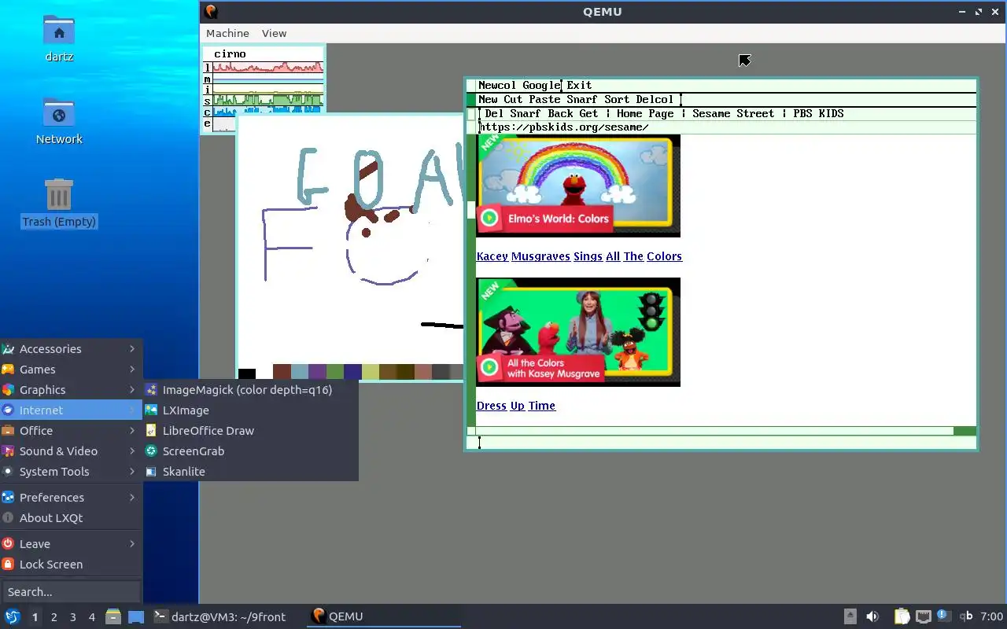Click the start menu Search field
This screenshot has height=629, width=1007.
(x=71, y=592)
